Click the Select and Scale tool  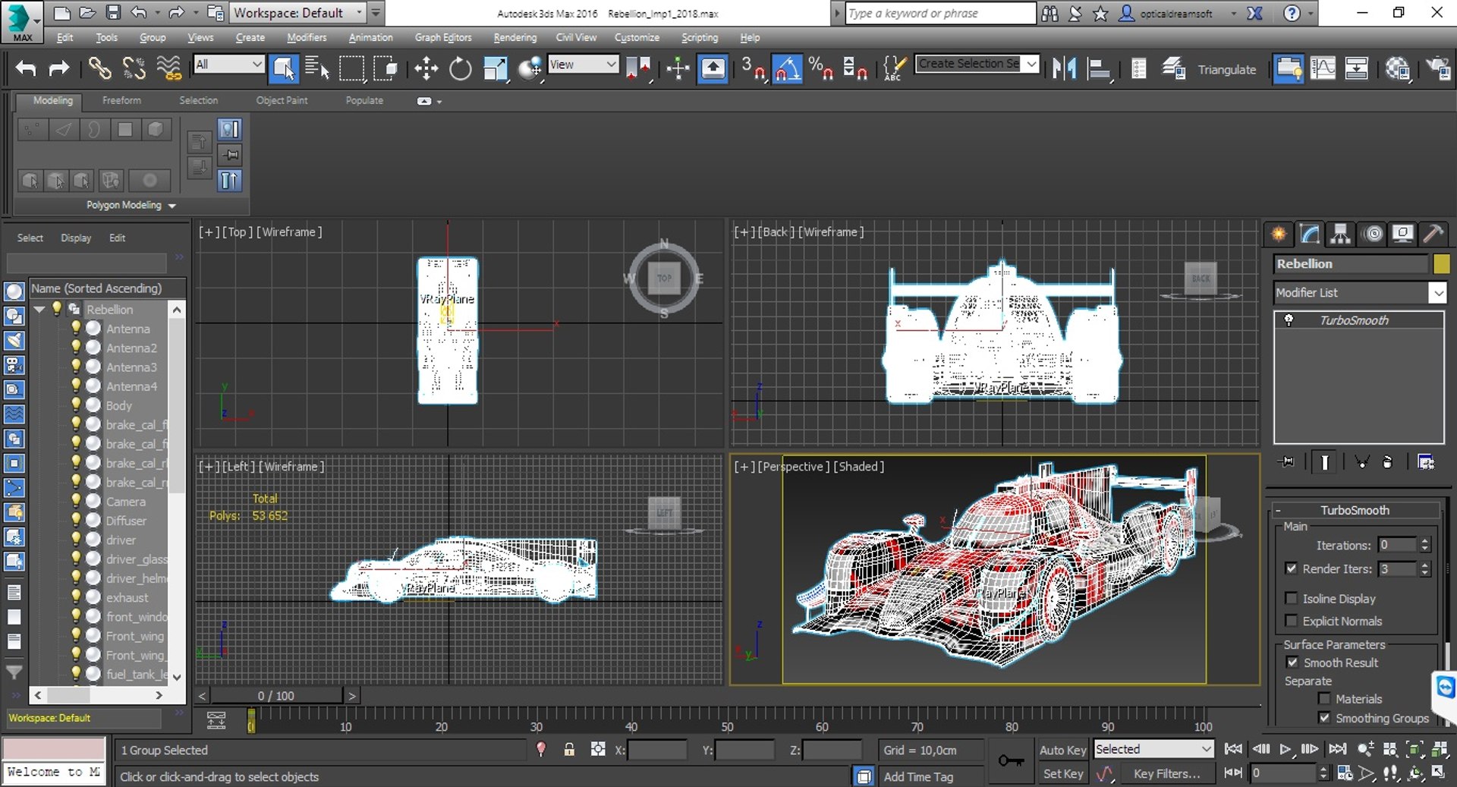point(495,69)
